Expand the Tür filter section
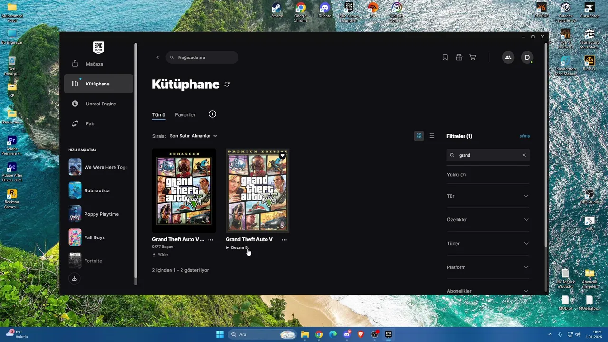The height and width of the screenshot is (342, 608). [488, 196]
